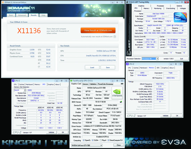Click the Intel Xeon logo badge
191x149 pixels.
[x=180, y=17]
